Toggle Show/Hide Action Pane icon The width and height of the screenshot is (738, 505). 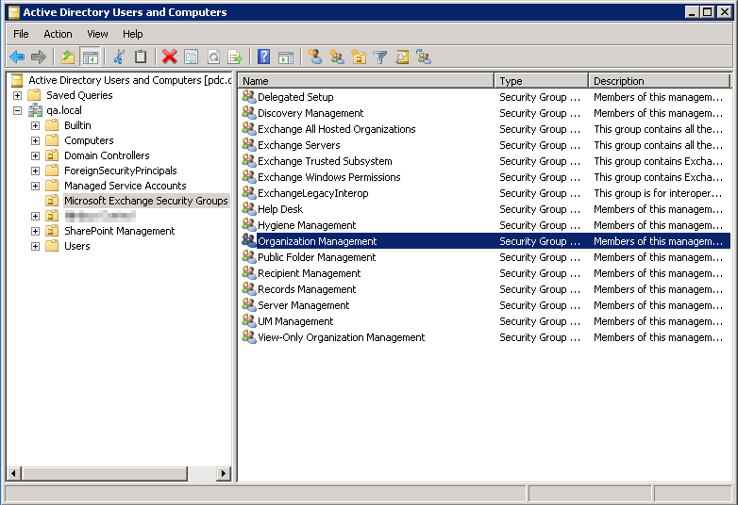click(x=286, y=57)
